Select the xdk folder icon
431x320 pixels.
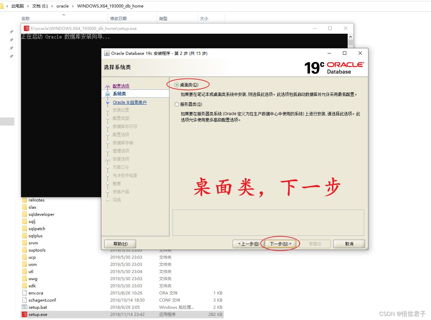tap(24, 286)
